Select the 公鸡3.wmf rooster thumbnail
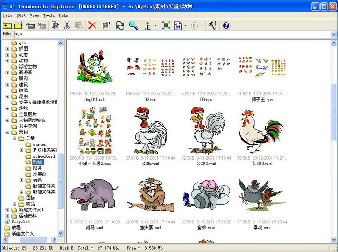This screenshot has width=338, height=252. [262, 131]
